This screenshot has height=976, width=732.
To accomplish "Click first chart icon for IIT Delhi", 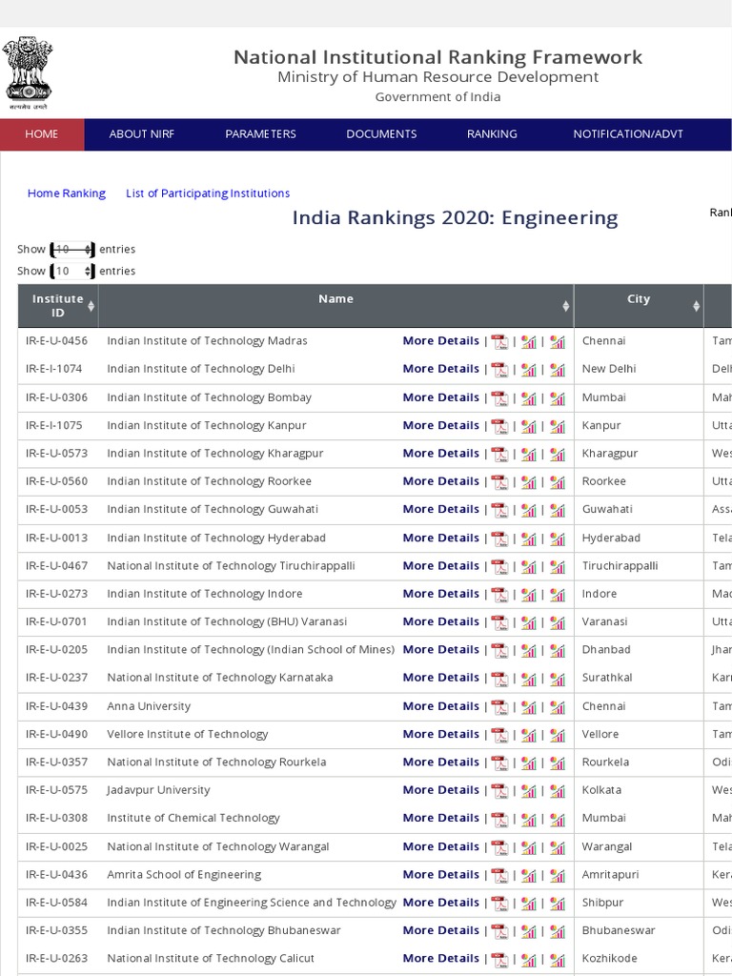I will (528, 370).
